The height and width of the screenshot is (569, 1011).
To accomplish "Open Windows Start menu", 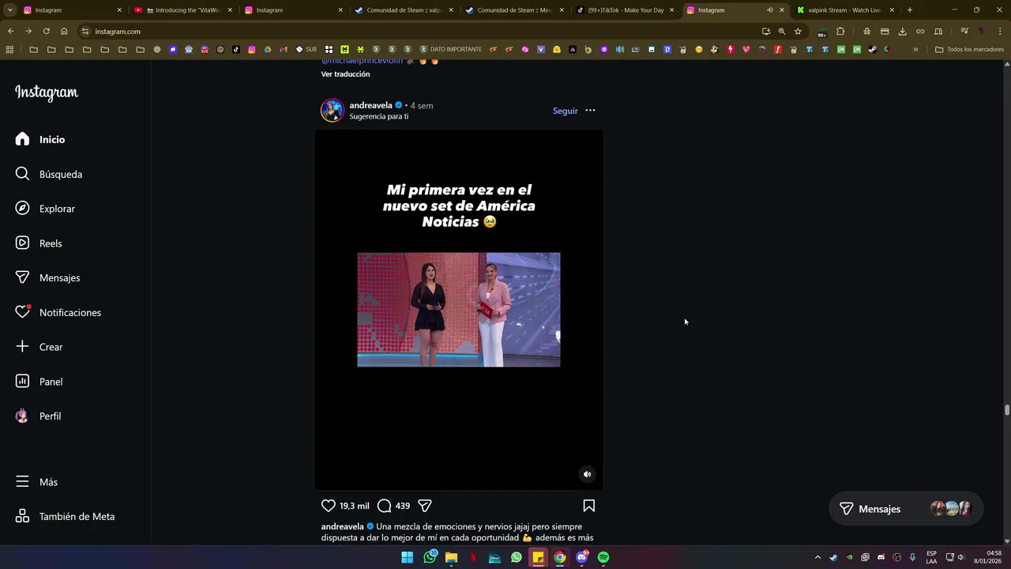I will pos(407,557).
